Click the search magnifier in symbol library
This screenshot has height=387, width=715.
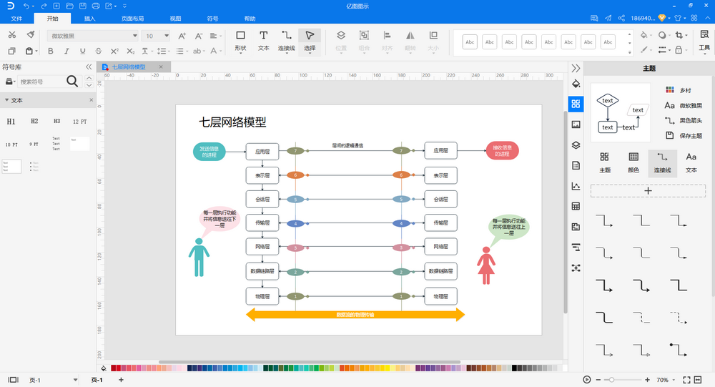point(72,82)
